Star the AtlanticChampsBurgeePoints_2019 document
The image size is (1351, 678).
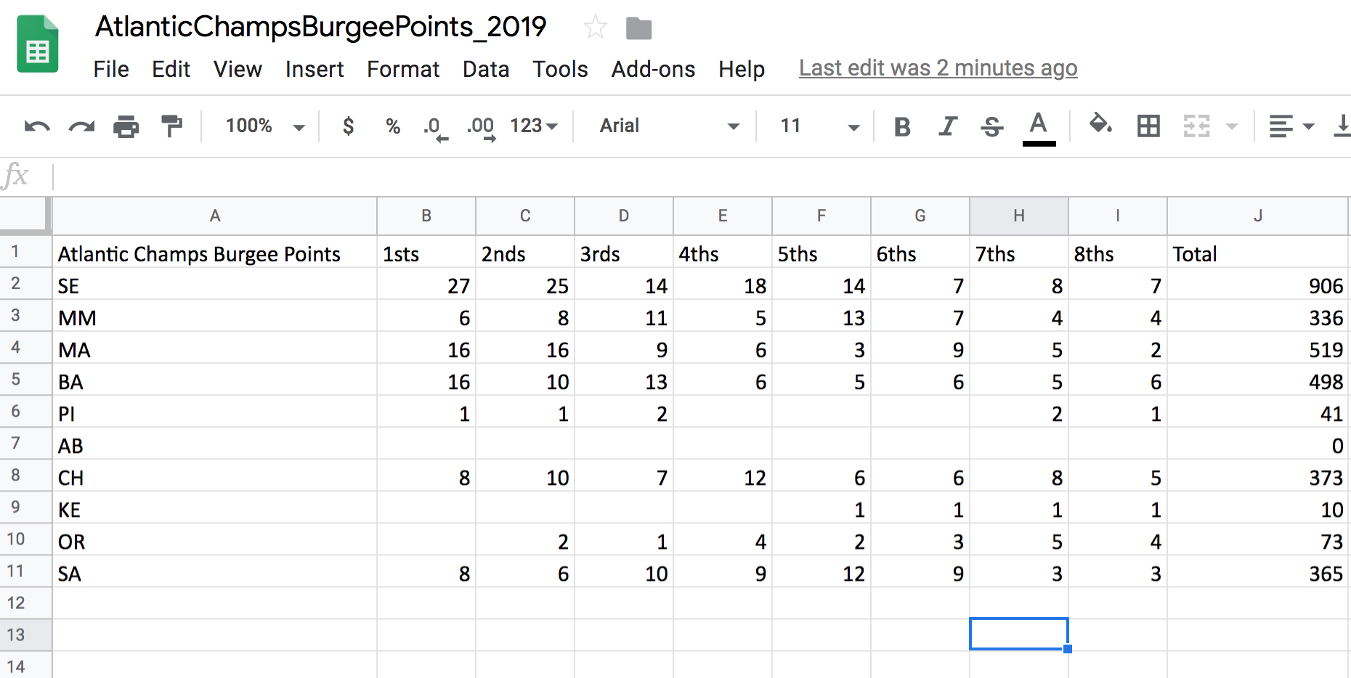(595, 28)
